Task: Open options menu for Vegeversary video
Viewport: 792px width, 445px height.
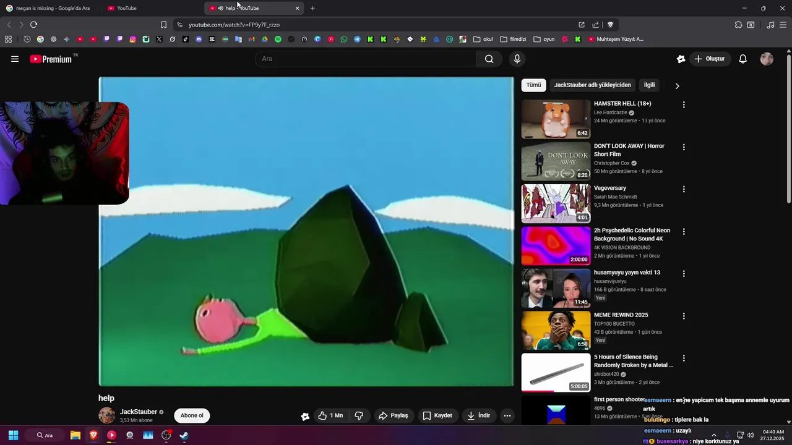Action: coord(684,189)
